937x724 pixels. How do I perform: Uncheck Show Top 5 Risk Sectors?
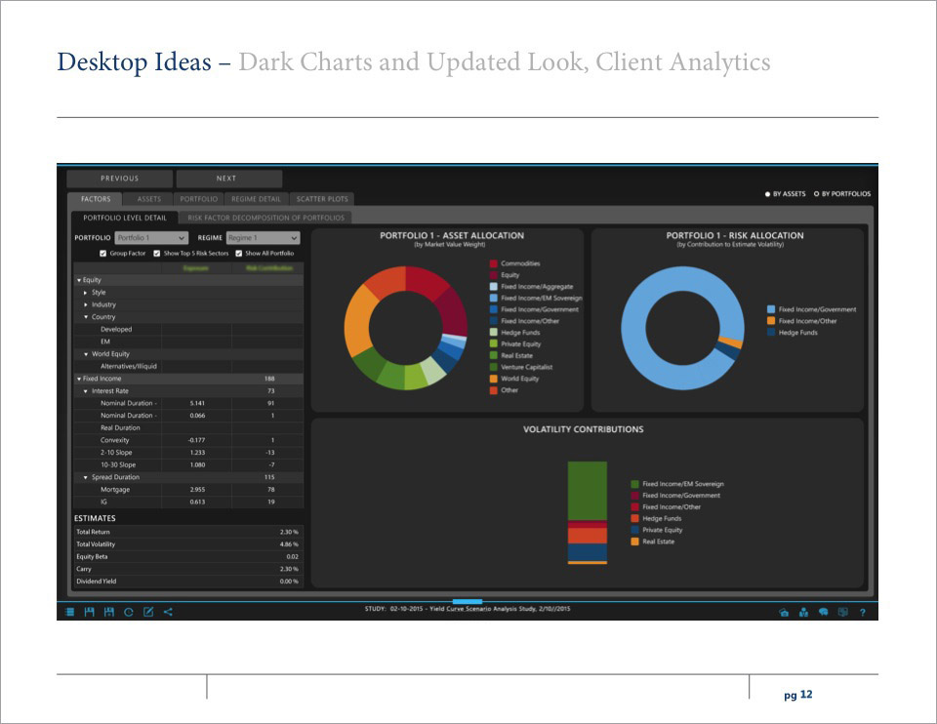tap(157, 253)
